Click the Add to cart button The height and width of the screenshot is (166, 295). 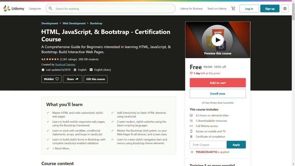[218, 83]
